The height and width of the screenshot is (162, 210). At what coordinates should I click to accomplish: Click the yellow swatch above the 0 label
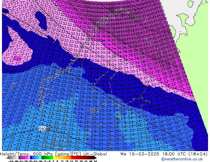click(x=54, y=158)
